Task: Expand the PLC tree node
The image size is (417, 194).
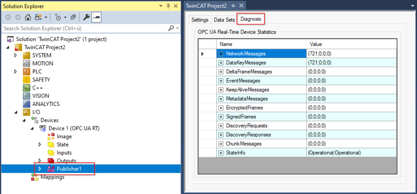Action: (15, 72)
